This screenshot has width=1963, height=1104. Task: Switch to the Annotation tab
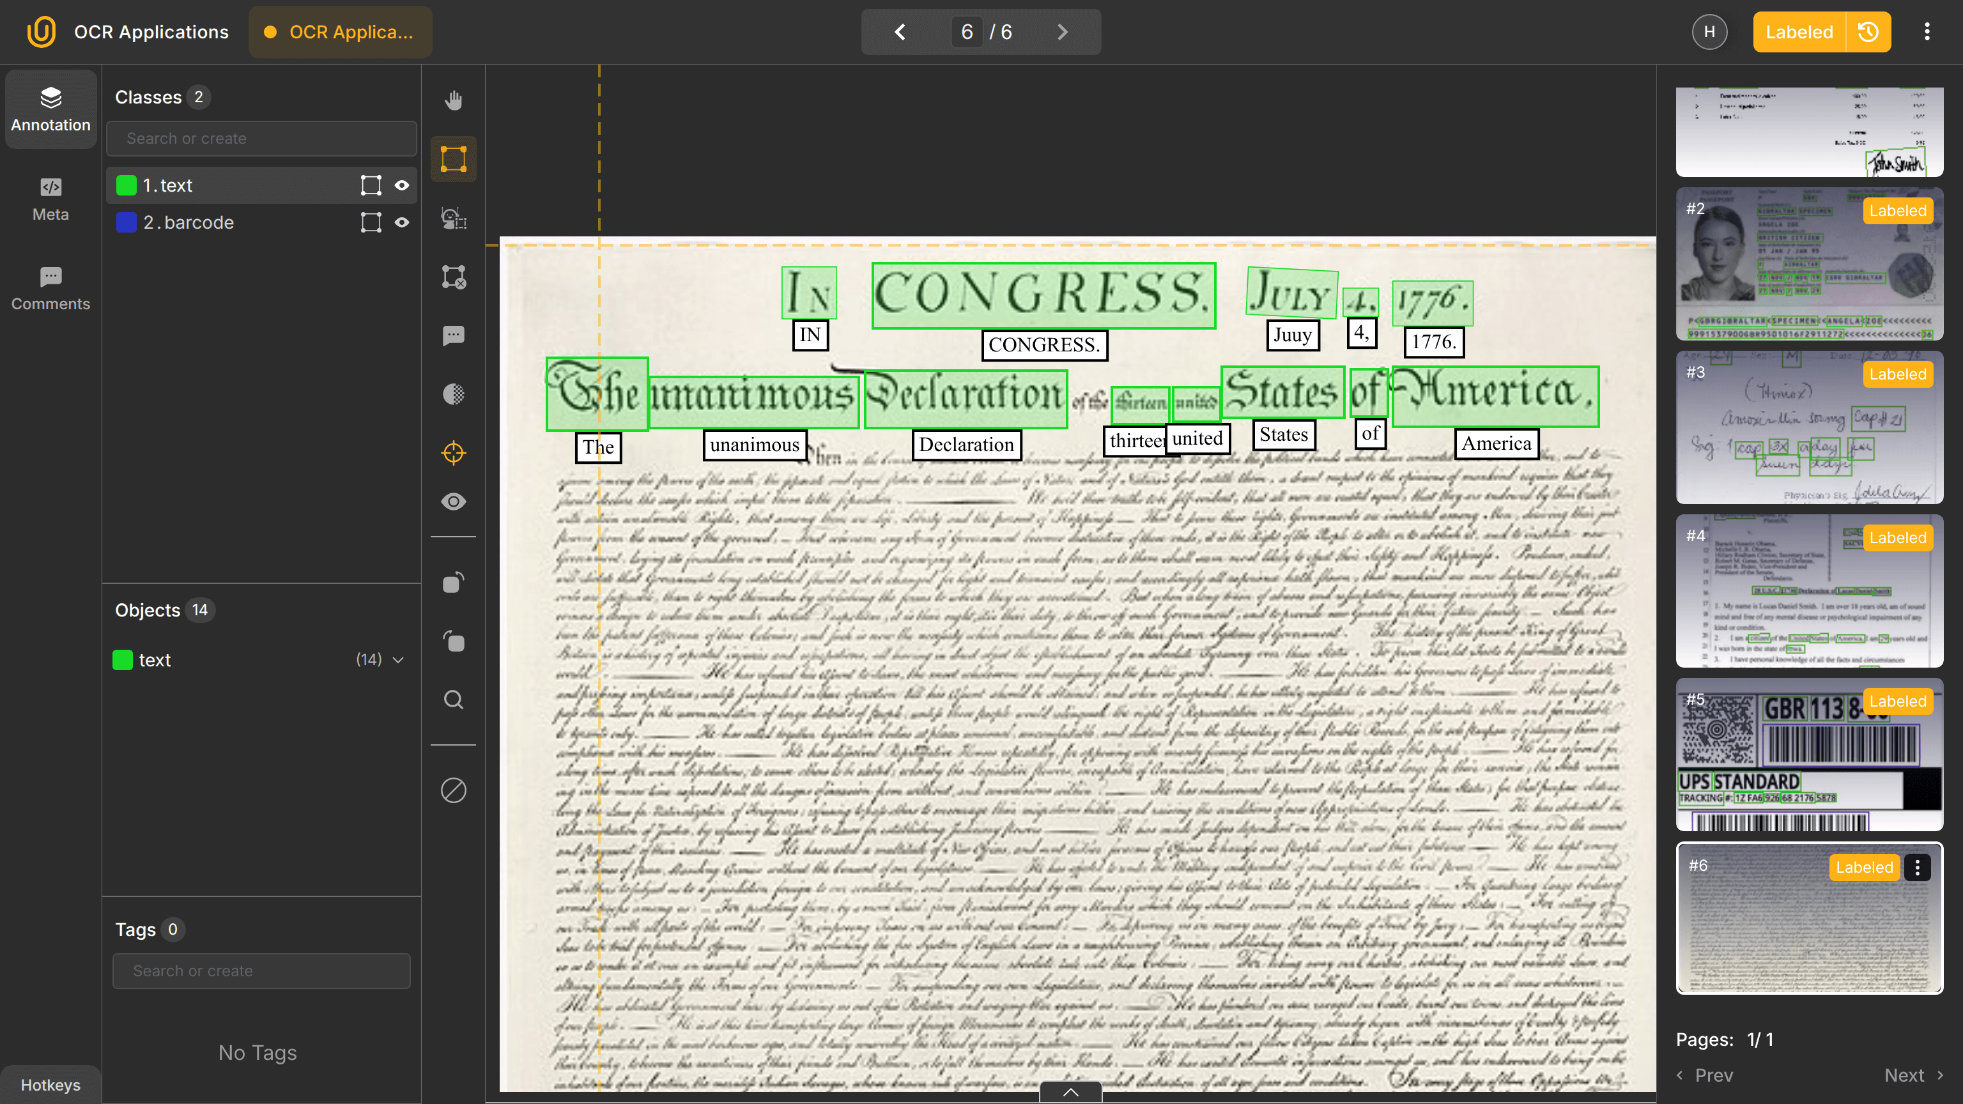(50, 109)
